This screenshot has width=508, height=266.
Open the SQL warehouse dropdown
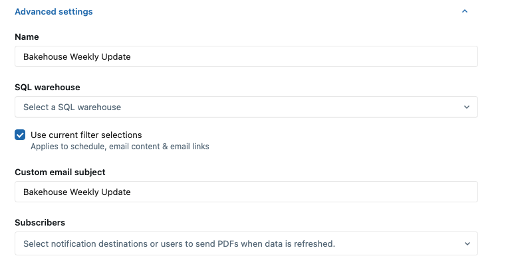point(246,107)
